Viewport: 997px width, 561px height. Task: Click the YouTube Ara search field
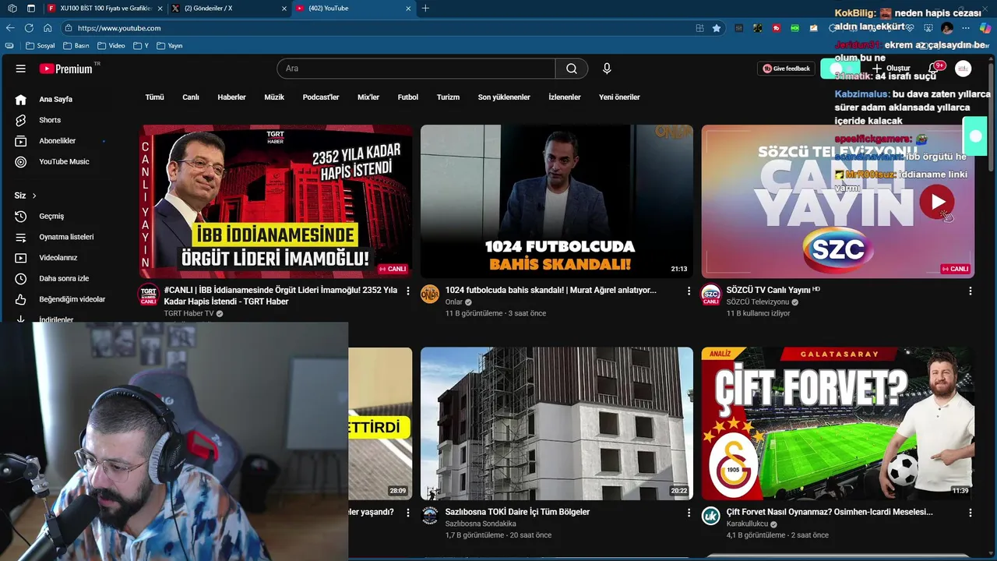[x=416, y=69]
